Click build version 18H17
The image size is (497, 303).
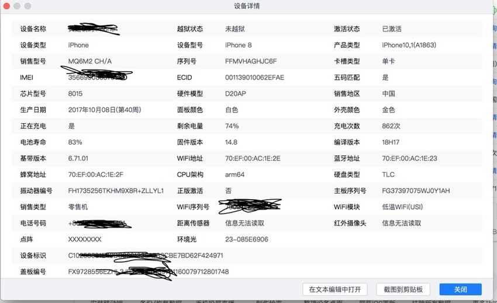(391, 142)
